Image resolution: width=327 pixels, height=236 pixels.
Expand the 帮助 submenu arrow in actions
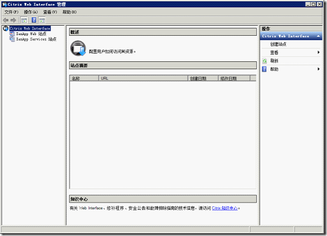tap(319, 69)
